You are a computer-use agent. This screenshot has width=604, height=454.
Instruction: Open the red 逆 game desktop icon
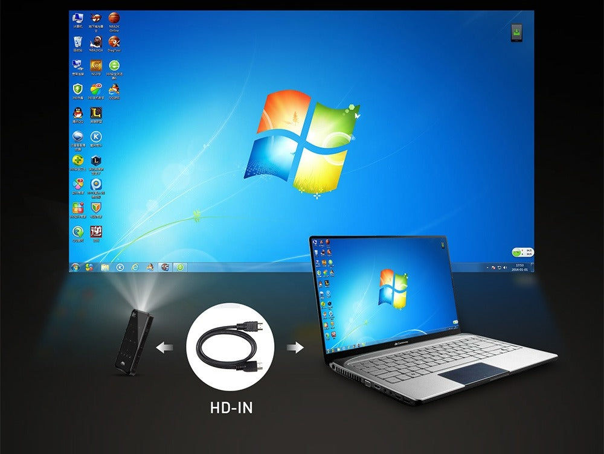[96, 234]
